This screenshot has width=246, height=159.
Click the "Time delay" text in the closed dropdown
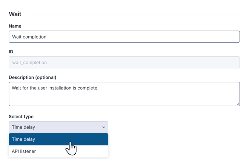[x=23, y=127]
